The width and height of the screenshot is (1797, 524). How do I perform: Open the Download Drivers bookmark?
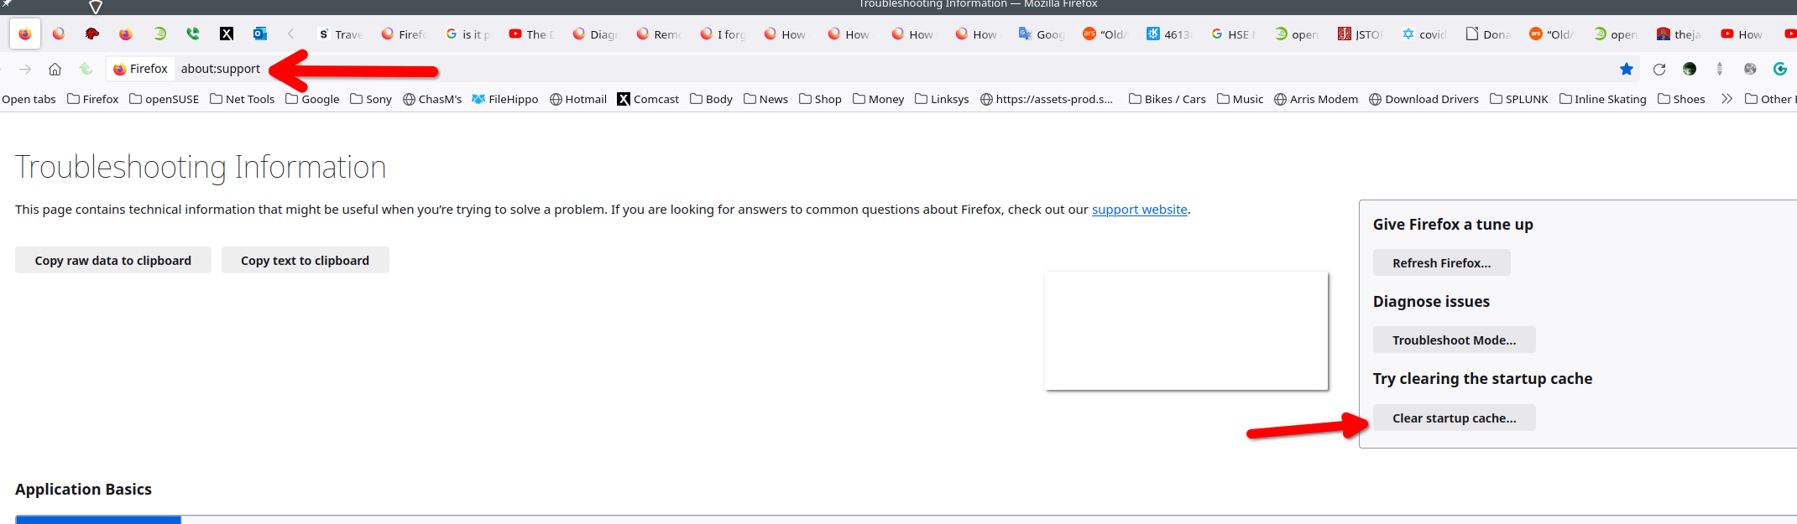[1424, 99]
